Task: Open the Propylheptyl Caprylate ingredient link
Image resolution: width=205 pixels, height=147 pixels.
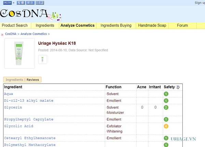Action: (x=29, y=119)
